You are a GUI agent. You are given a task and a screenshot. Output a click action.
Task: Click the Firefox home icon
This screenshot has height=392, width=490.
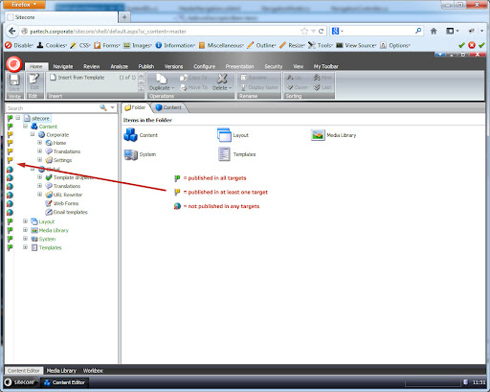(x=434, y=31)
